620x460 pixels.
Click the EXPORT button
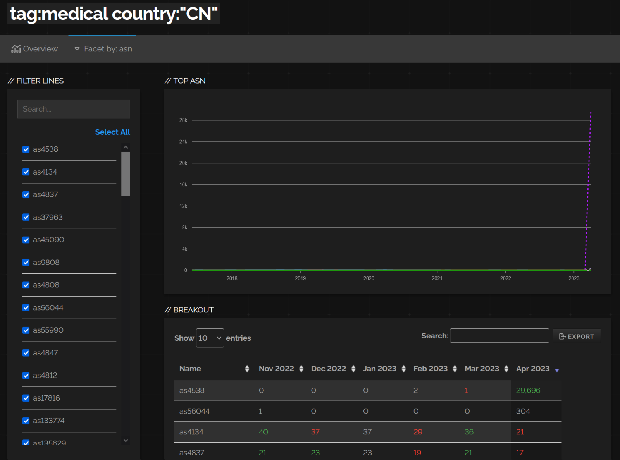click(577, 336)
